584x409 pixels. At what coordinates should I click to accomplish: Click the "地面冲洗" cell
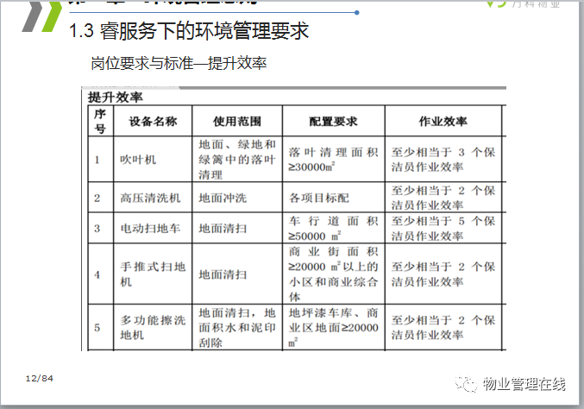pyautogui.click(x=237, y=198)
